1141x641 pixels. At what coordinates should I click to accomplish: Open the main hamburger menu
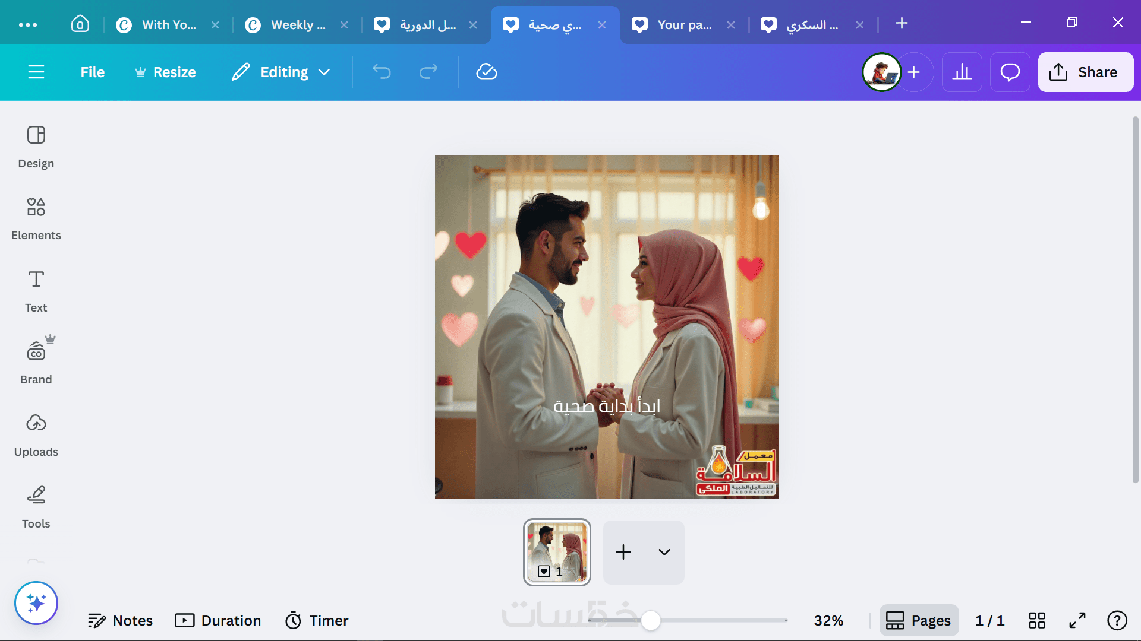pyautogui.click(x=36, y=72)
